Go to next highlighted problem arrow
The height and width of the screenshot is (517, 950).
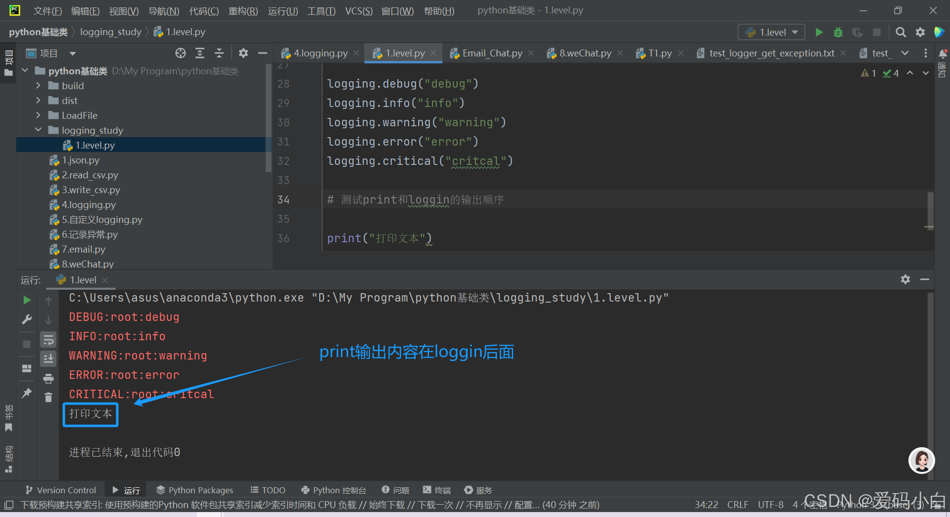click(x=925, y=73)
